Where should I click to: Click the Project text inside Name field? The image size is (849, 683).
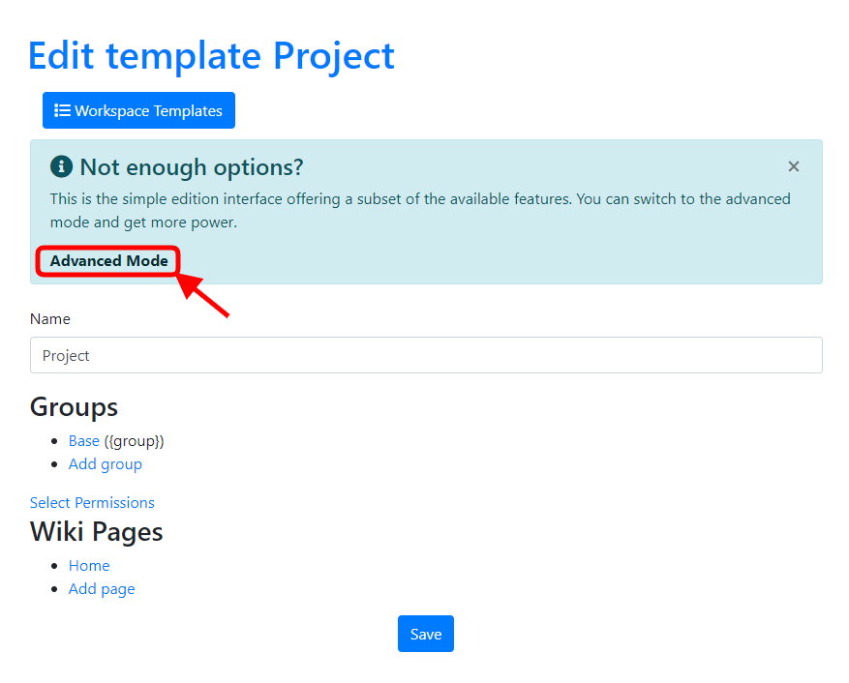pyautogui.click(x=66, y=356)
